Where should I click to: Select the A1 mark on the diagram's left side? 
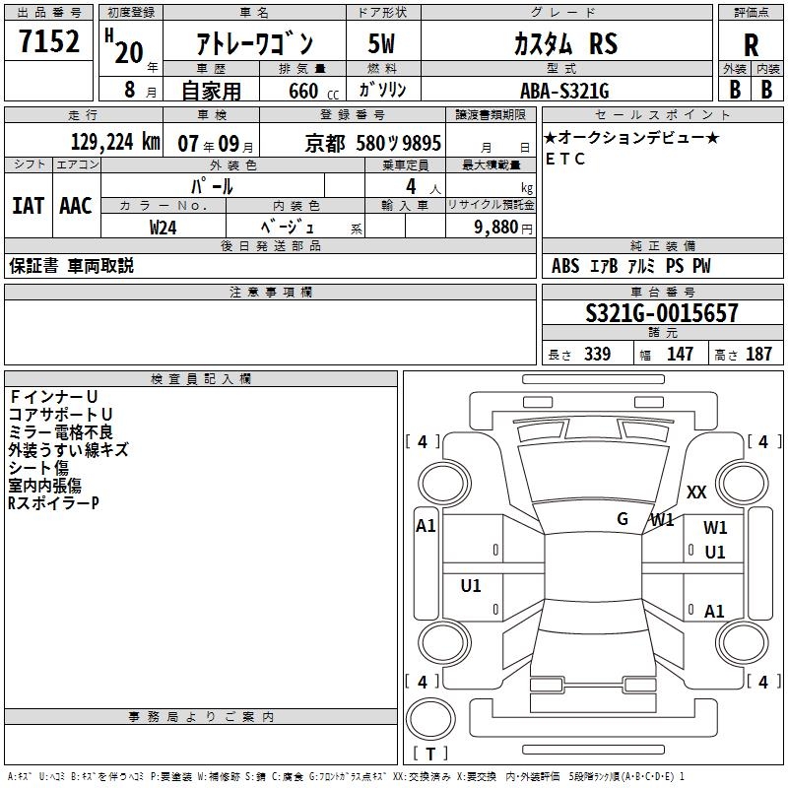(x=426, y=526)
